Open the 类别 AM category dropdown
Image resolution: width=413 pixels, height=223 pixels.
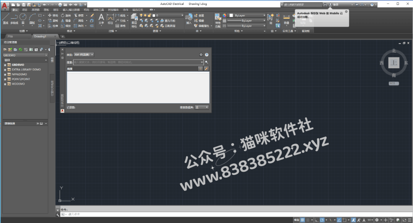[x=83, y=55]
